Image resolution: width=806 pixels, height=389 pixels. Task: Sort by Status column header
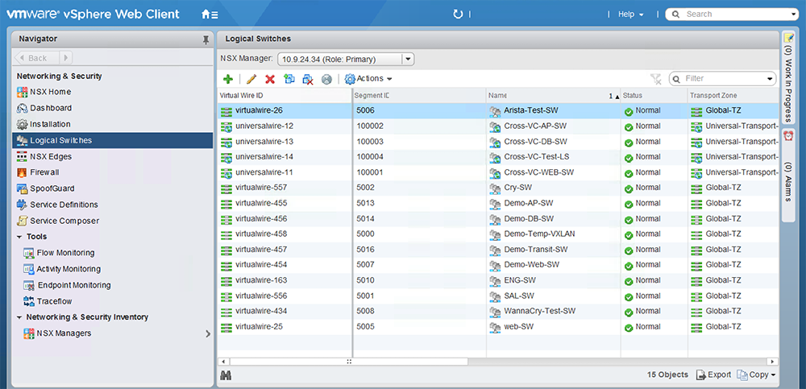(x=654, y=96)
